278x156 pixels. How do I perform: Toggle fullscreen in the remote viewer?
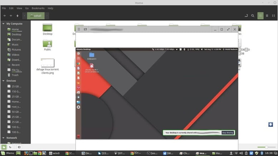tap(228, 29)
